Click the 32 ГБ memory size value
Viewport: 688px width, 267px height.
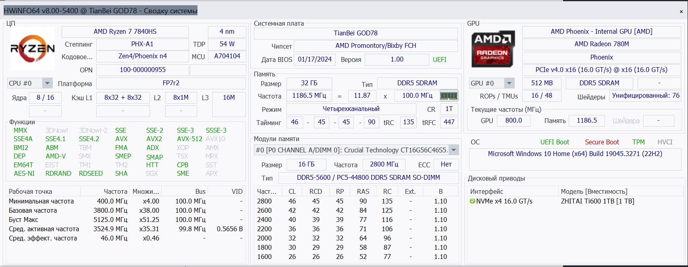point(309,83)
